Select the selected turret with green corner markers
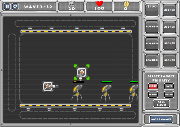Screen dimensions: 180x127 (82, 72)
